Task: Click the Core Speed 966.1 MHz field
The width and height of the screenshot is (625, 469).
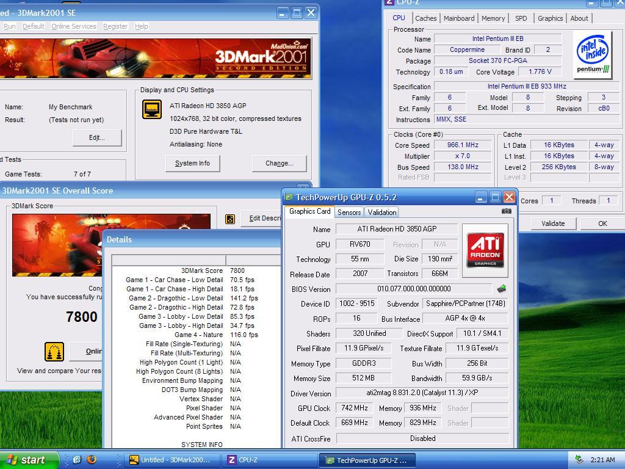Action: (463, 145)
